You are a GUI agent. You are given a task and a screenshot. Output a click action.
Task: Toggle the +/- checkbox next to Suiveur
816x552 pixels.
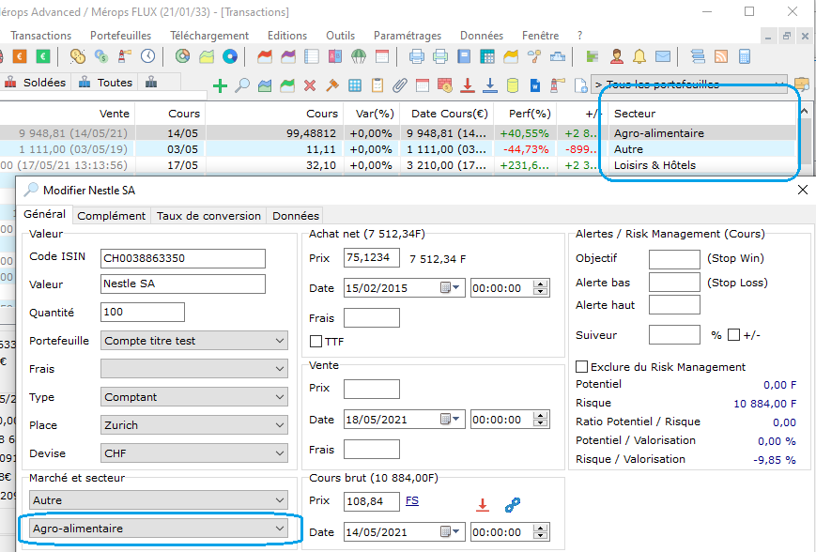[733, 334]
